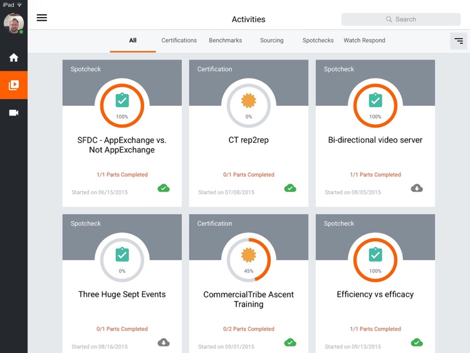Viewport: 470px width, 353px height.
Task: Click Started on 06/15/2015 text
Action: click(x=100, y=192)
